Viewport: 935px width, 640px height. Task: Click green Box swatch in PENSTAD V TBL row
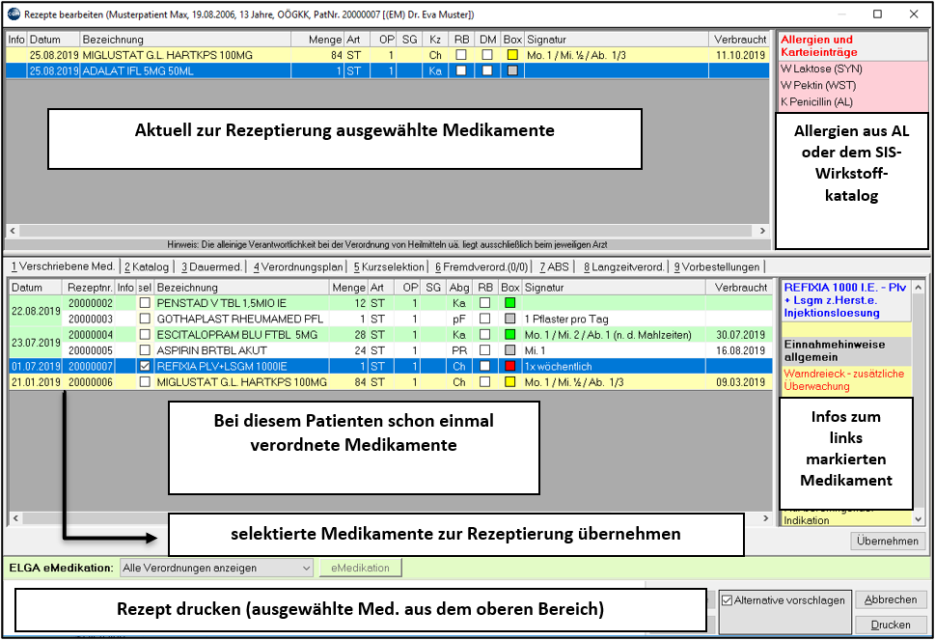coord(509,303)
